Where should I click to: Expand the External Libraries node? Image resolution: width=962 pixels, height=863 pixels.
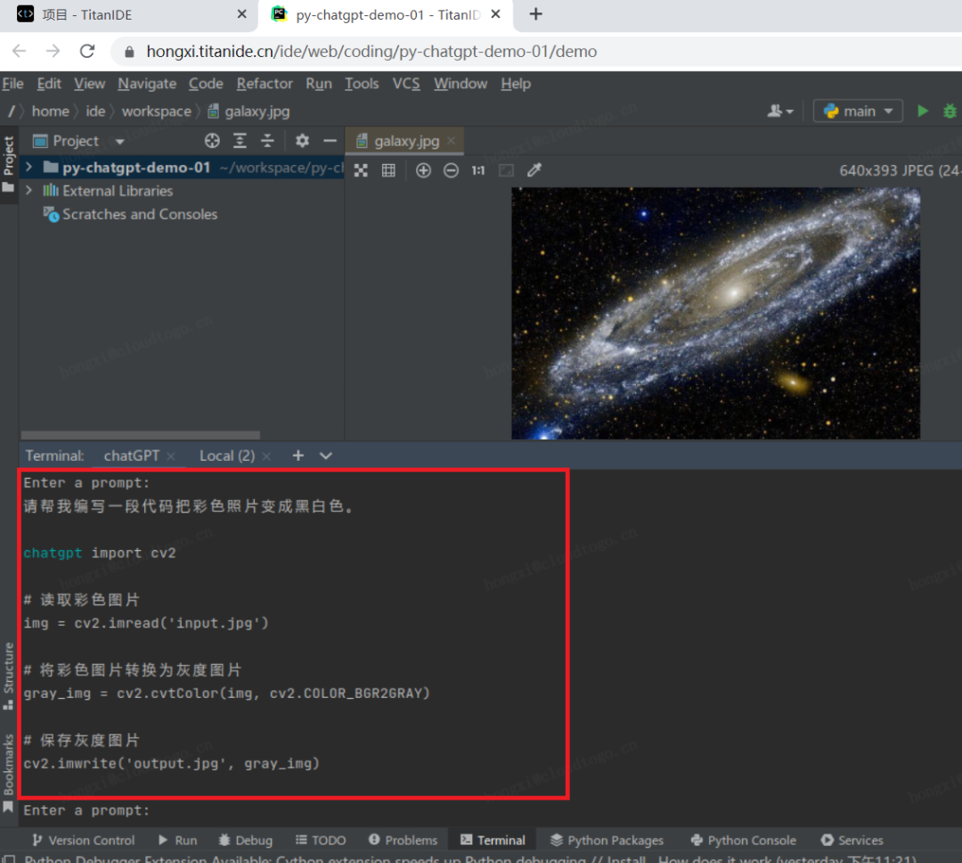tap(29, 191)
